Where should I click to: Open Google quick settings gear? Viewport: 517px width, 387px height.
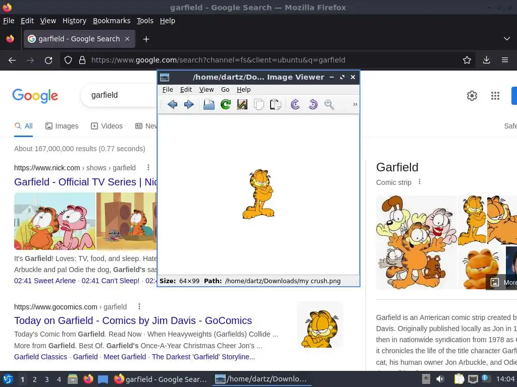click(472, 95)
